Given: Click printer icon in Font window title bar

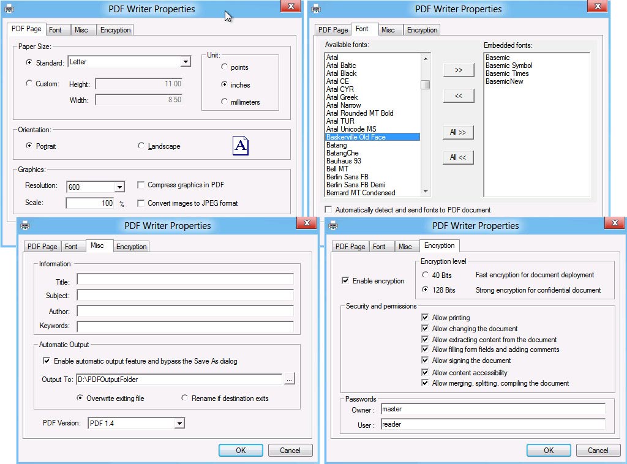Looking at the screenshot, I should [x=316, y=9].
